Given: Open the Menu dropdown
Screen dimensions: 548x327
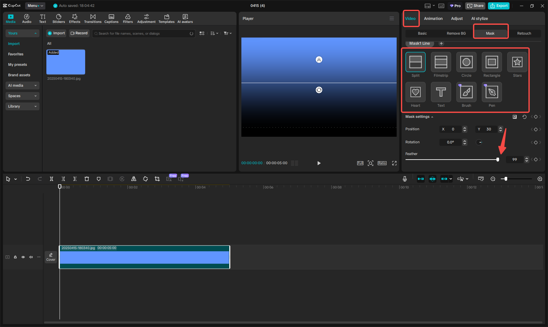Looking at the screenshot, I should pos(35,6).
